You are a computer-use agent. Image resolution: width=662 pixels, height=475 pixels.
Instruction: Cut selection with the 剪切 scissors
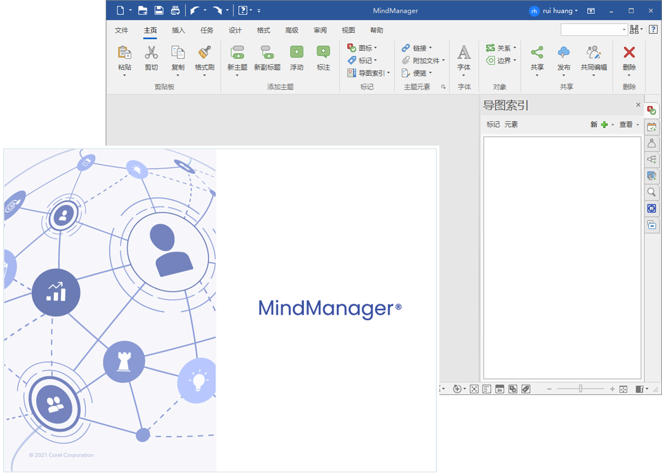coord(151,53)
